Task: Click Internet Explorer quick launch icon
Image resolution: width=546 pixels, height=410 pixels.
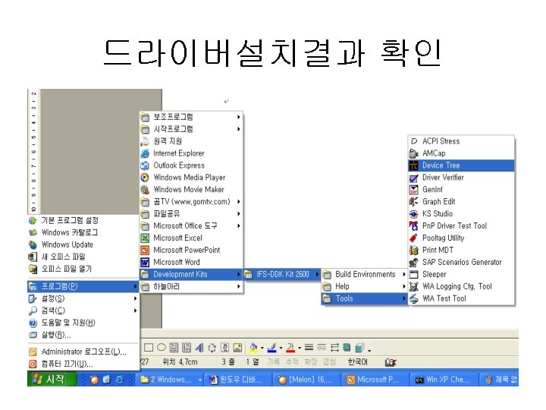Action: coord(119,380)
